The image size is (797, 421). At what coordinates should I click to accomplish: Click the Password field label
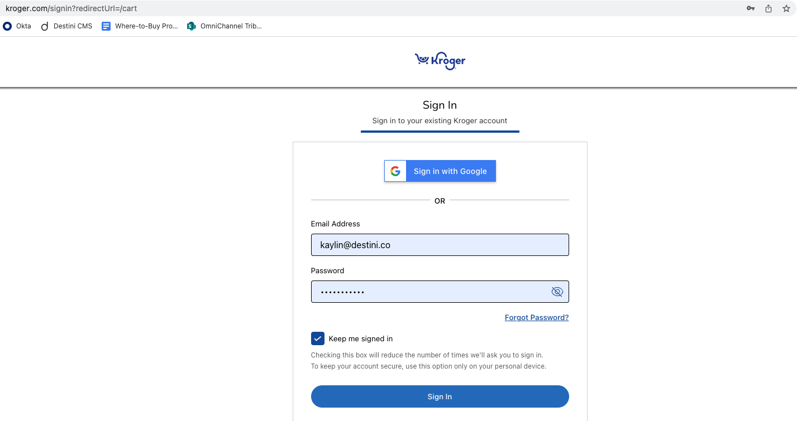pyautogui.click(x=328, y=270)
